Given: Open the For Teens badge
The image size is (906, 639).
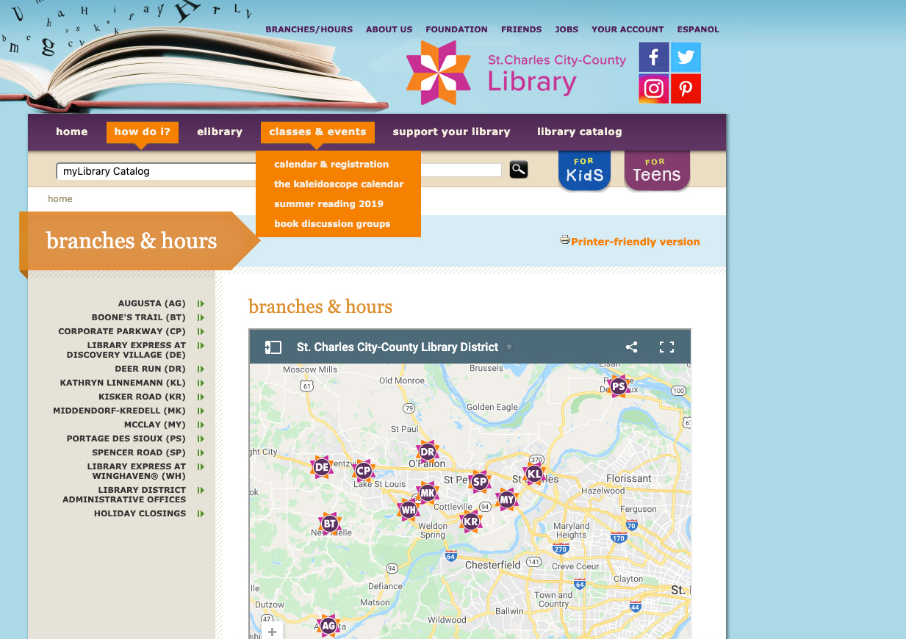Looking at the screenshot, I should 657,170.
